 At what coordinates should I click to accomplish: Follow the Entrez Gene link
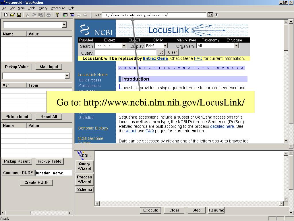point(155,58)
